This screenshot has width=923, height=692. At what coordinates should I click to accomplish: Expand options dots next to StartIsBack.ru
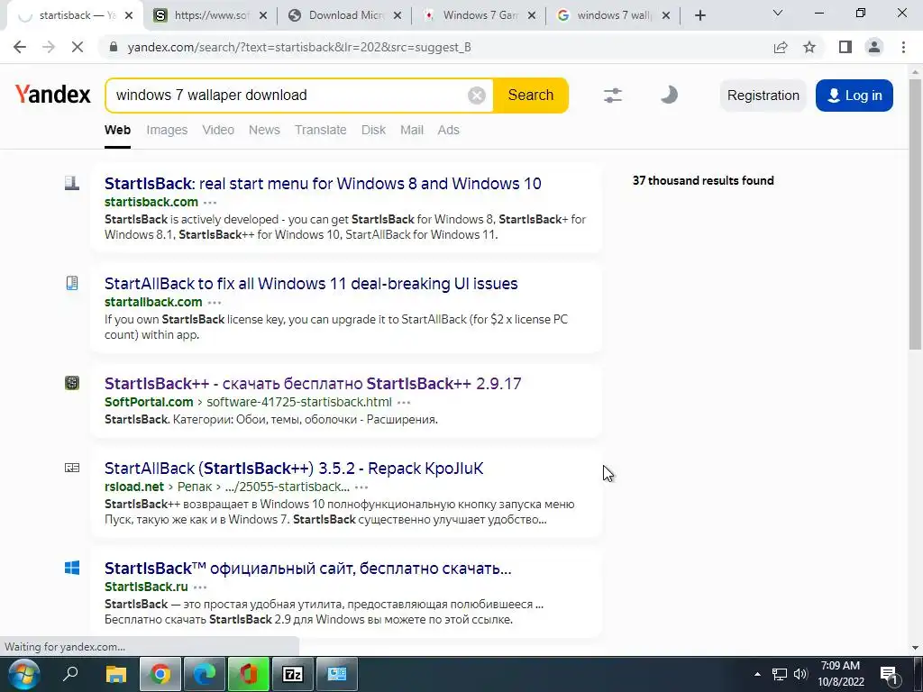[200, 587]
